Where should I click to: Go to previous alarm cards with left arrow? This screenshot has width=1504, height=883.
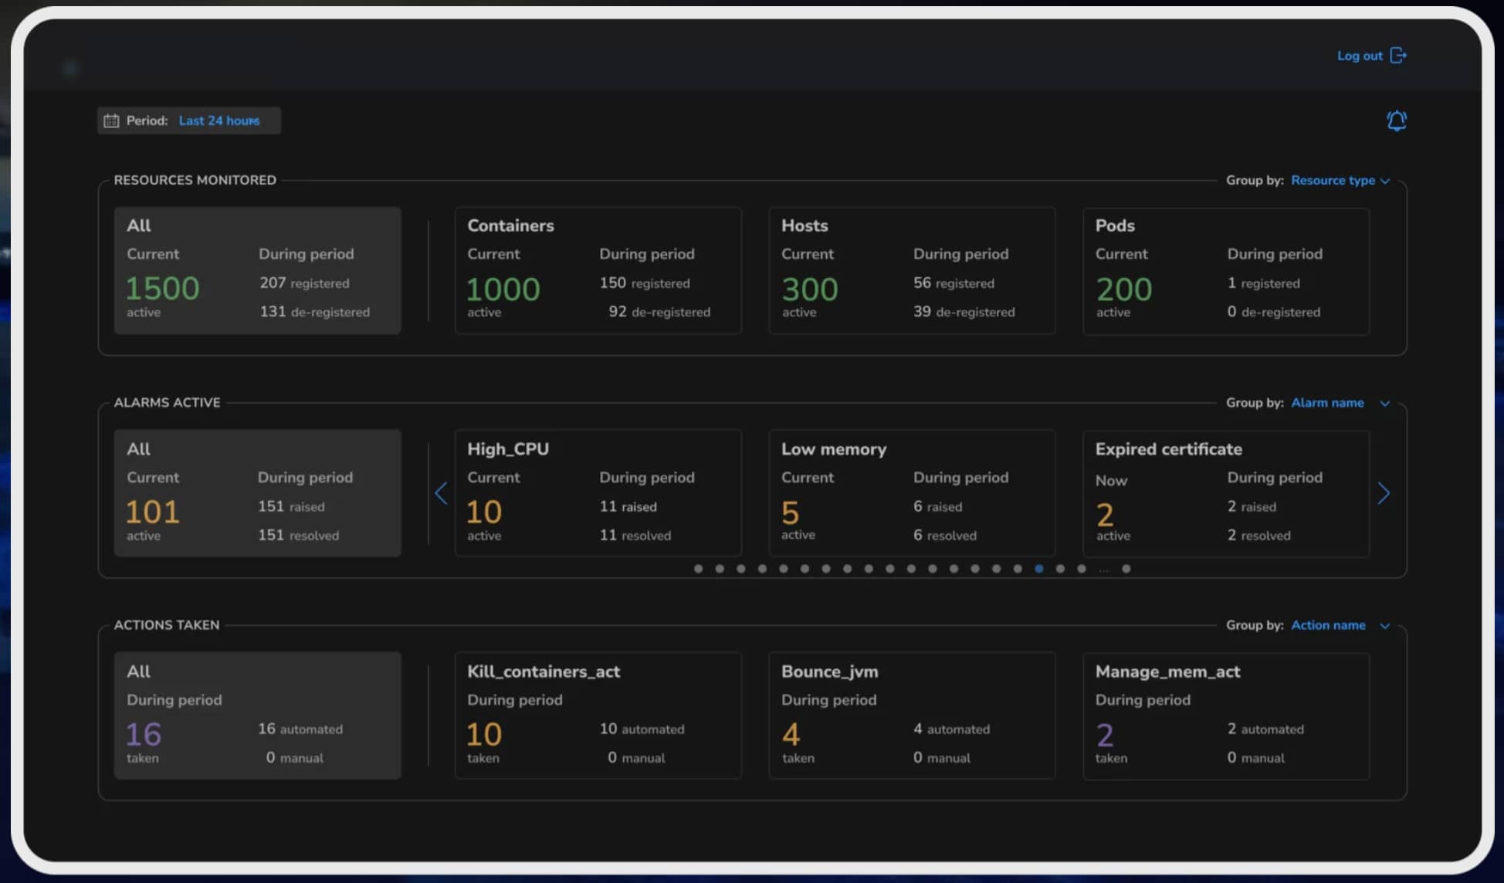click(441, 493)
